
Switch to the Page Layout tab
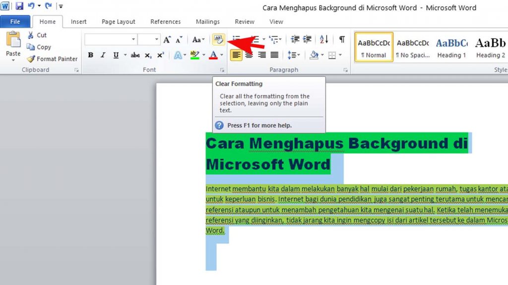[118, 22]
